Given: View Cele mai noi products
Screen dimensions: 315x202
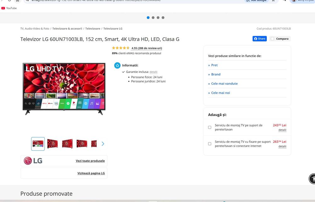Looking at the screenshot, I should 220,93.
